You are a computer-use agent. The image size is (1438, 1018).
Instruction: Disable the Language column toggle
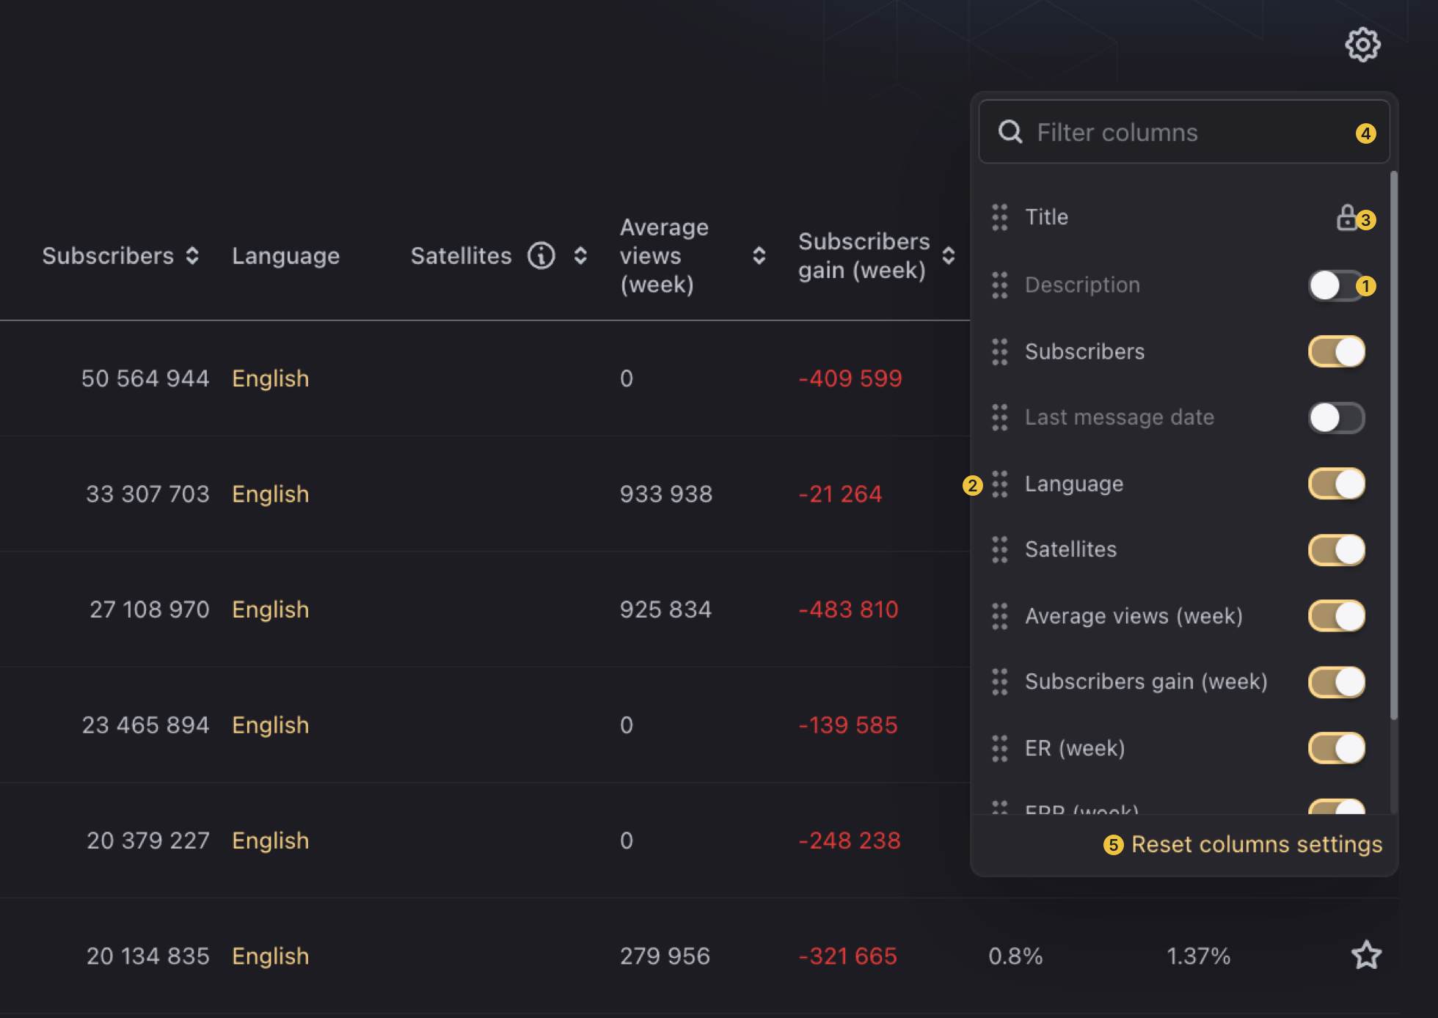tap(1337, 483)
